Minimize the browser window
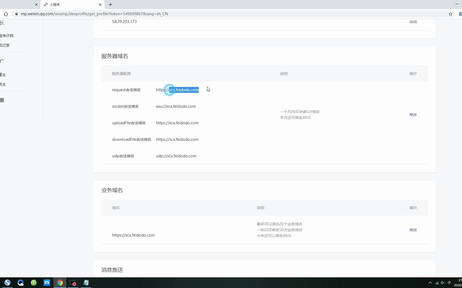The width and height of the screenshot is (462, 288). point(457,4)
